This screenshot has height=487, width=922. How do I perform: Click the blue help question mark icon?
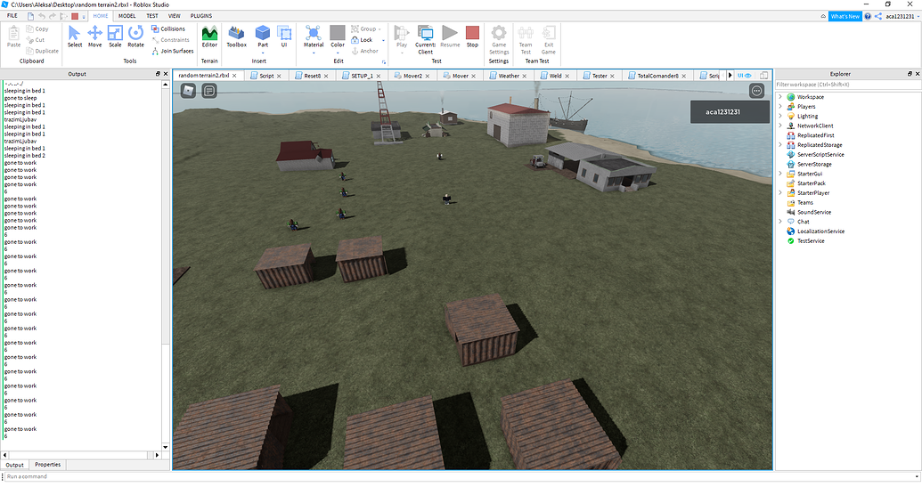tap(868, 16)
